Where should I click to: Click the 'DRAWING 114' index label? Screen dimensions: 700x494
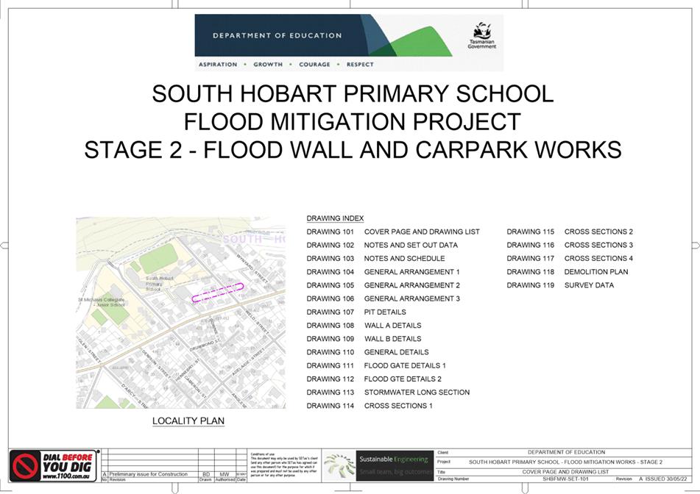click(330, 406)
